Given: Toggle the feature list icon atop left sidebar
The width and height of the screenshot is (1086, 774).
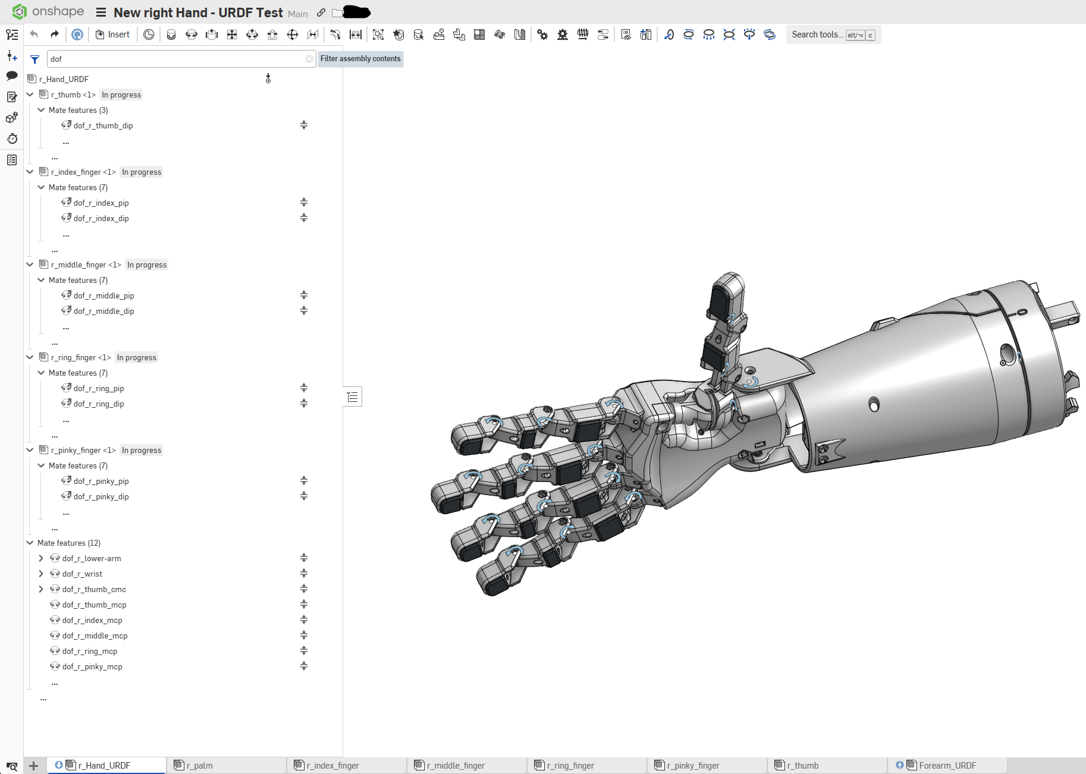Looking at the screenshot, I should click(x=12, y=34).
